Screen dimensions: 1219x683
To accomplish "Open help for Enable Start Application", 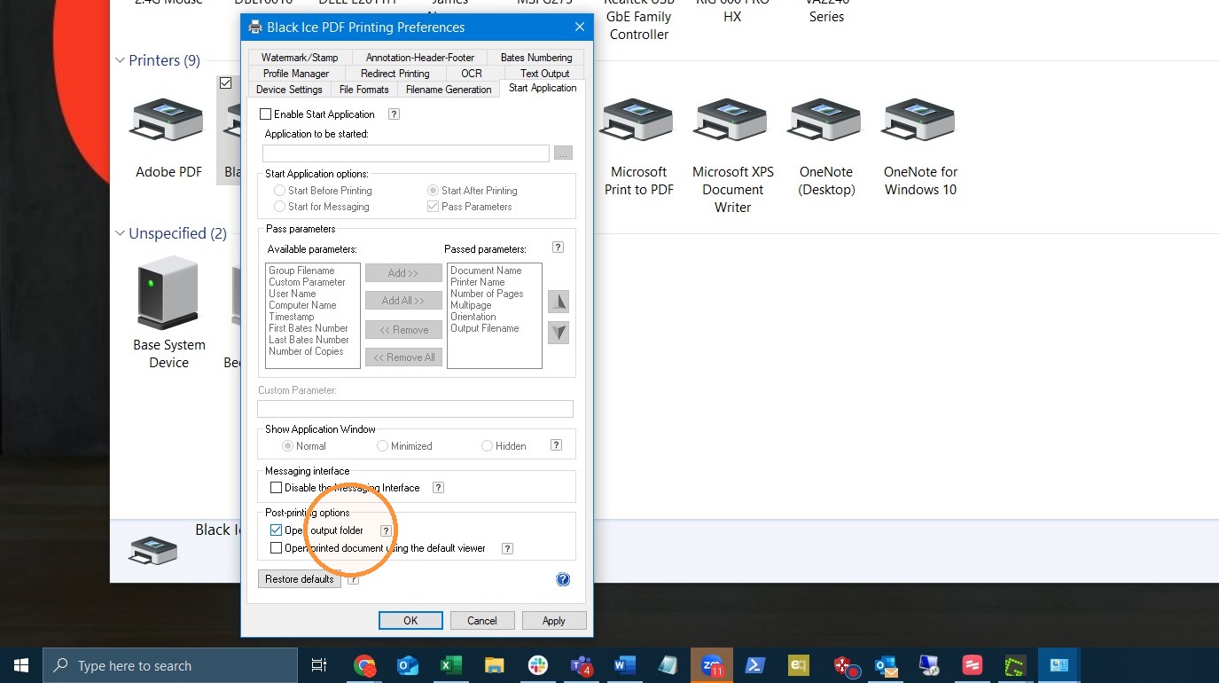I will point(395,114).
